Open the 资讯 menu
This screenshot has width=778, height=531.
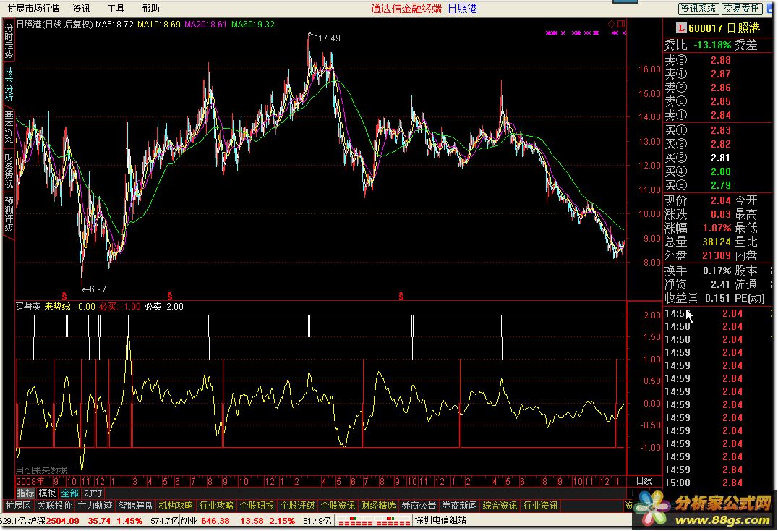pos(82,9)
